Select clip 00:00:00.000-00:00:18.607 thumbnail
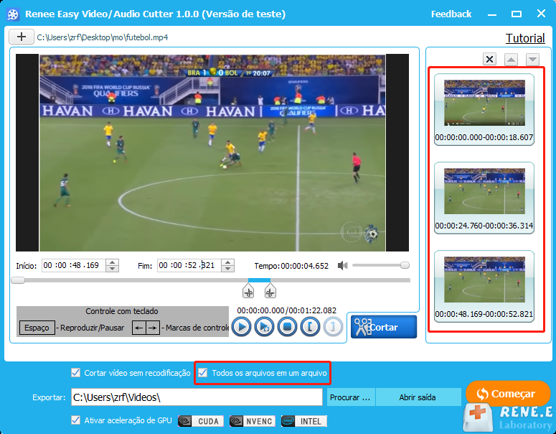The width and height of the screenshot is (556, 434). click(x=484, y=109)
